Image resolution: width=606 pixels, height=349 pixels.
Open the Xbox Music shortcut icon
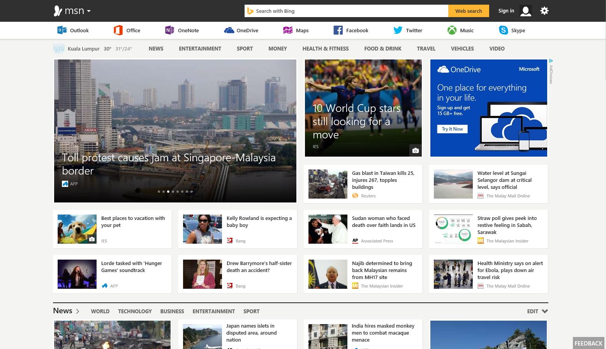(452, 30)
